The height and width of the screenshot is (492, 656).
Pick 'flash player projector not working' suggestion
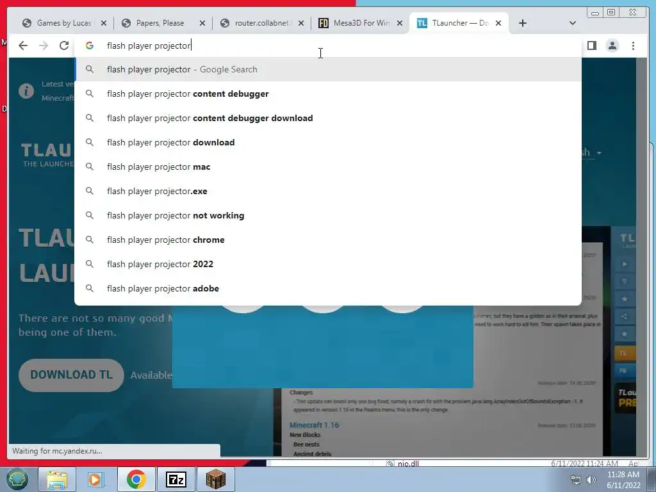click(328, 215)
